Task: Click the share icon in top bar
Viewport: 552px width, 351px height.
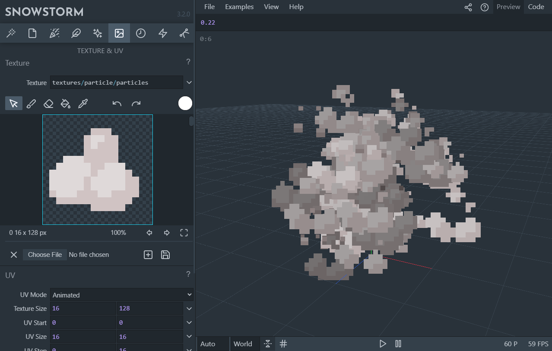Action: [x=468, y=7]
